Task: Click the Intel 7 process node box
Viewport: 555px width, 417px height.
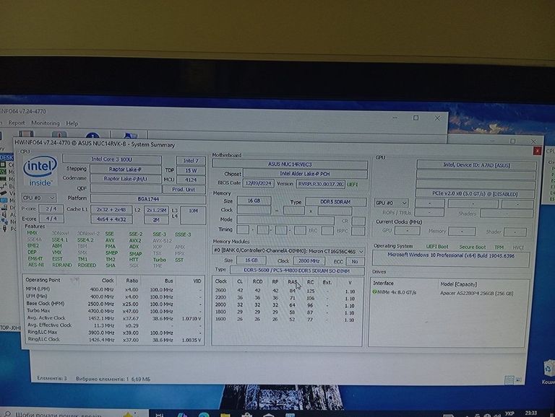Action: coord(191,160)
